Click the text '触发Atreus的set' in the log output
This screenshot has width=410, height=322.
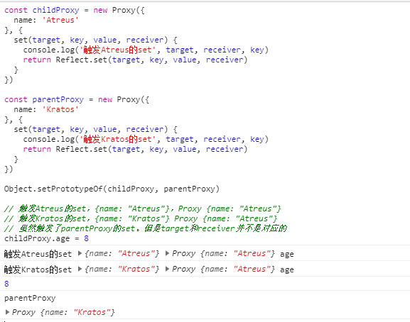38,254
